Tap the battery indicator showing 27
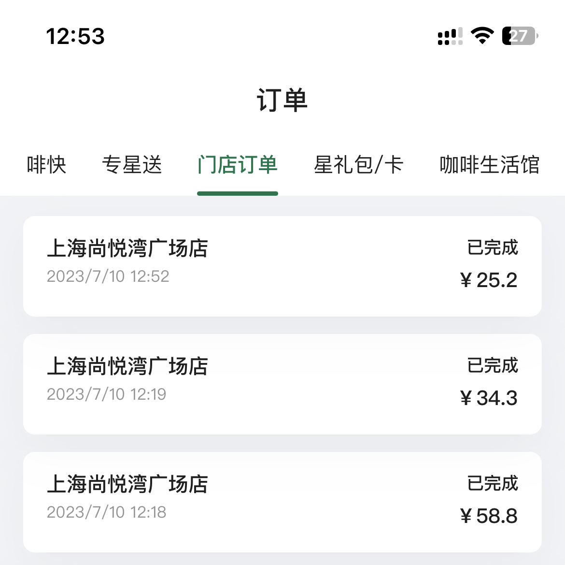The height and width of the screenshot is (565, 565). tap(520, 36)
